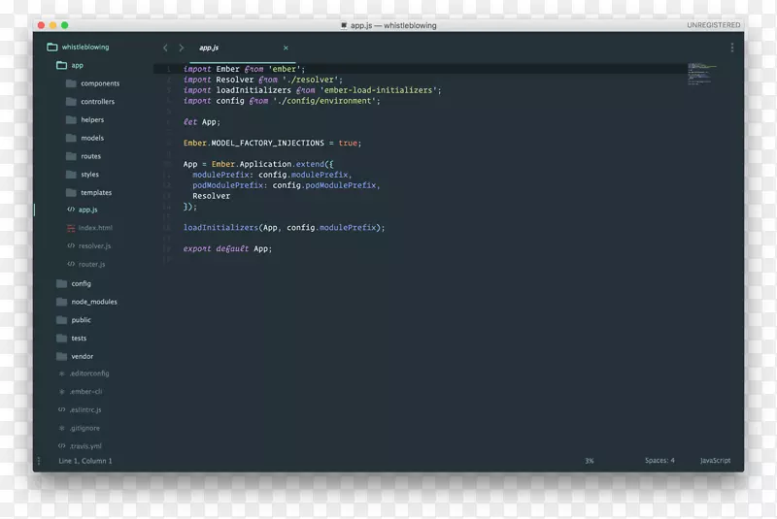Viewport: 777px width, 519px height.
Task: Click Line 1, Column 1 status
Action: [x=85, y=461]
